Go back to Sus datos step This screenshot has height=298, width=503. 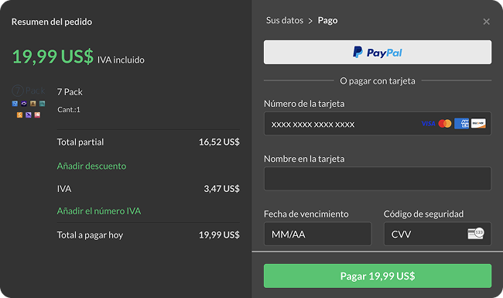[285, 20]
